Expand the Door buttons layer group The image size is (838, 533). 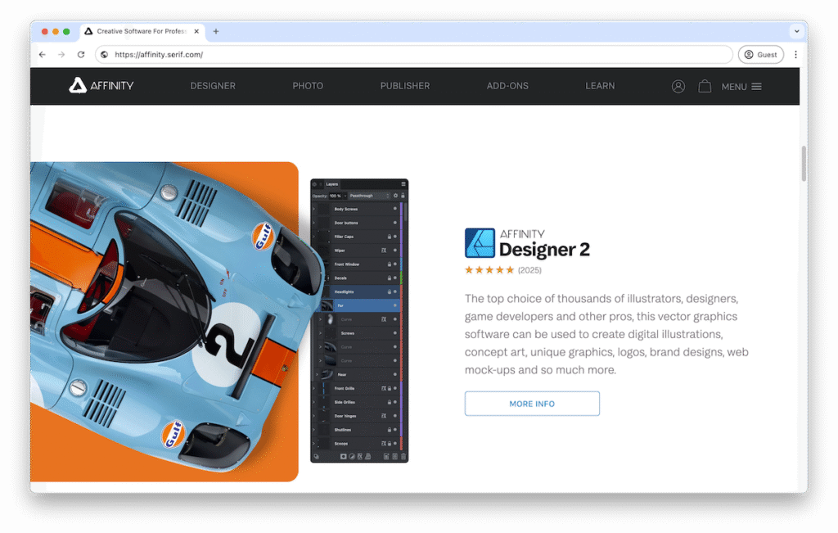314,223
